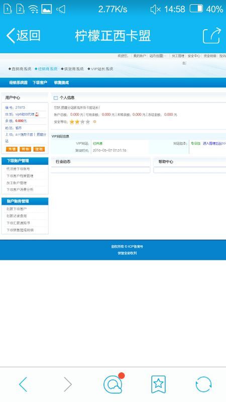This screenshot has width=226, height=402.
Task: Click orange 充值 button
Action: pos(12,149)
